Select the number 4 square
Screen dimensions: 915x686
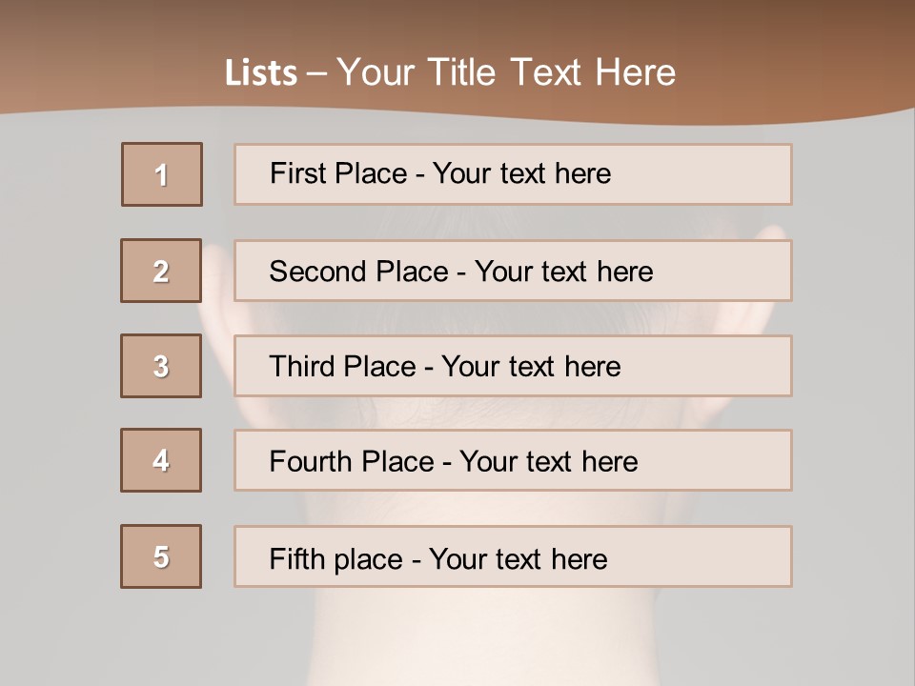point(161,460)
